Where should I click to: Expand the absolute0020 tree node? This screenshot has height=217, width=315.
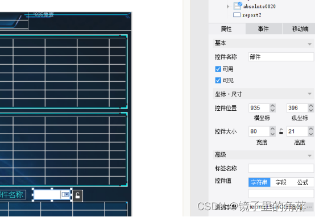pyautogui.click(x=228, y=6)
